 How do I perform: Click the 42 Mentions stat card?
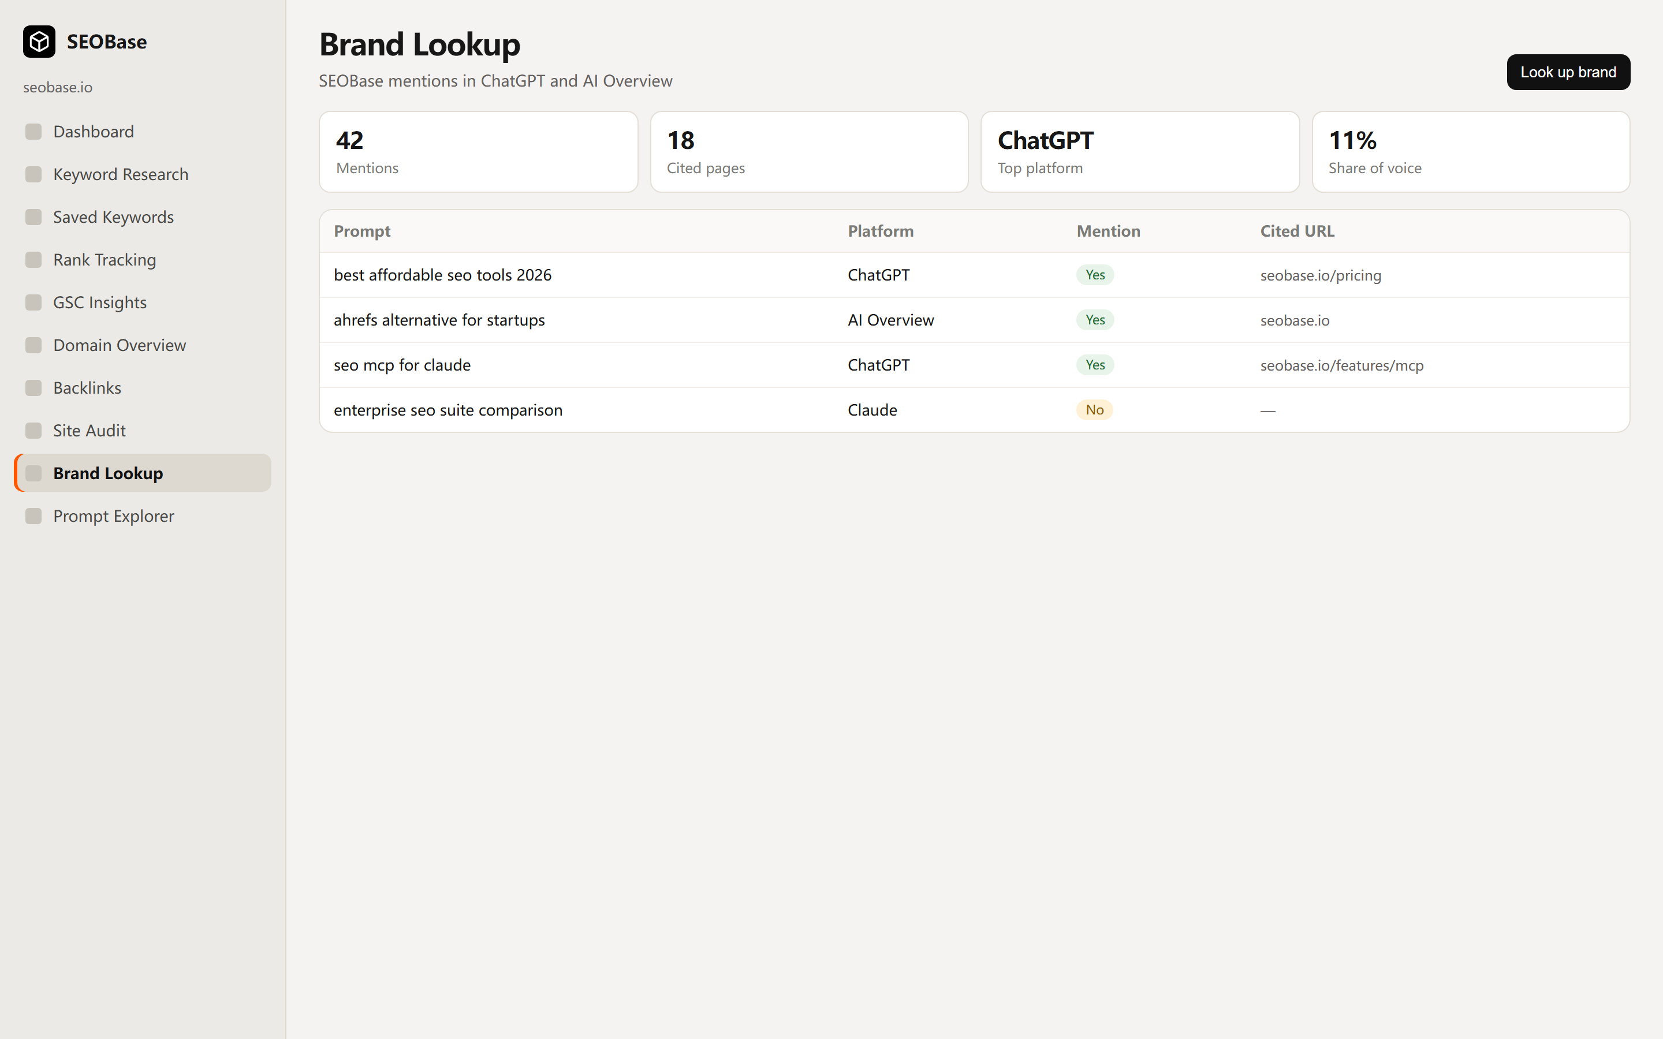click(478, 152)
